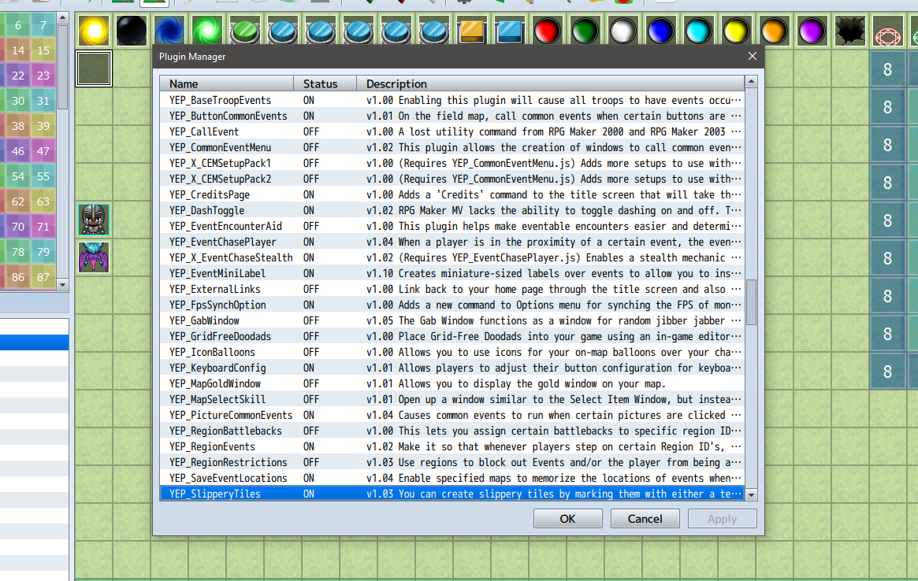Image resolution: width=918 pixels, height=581 pixels.
Task: Click the Description column header
Action: click(x=550, y=83)
